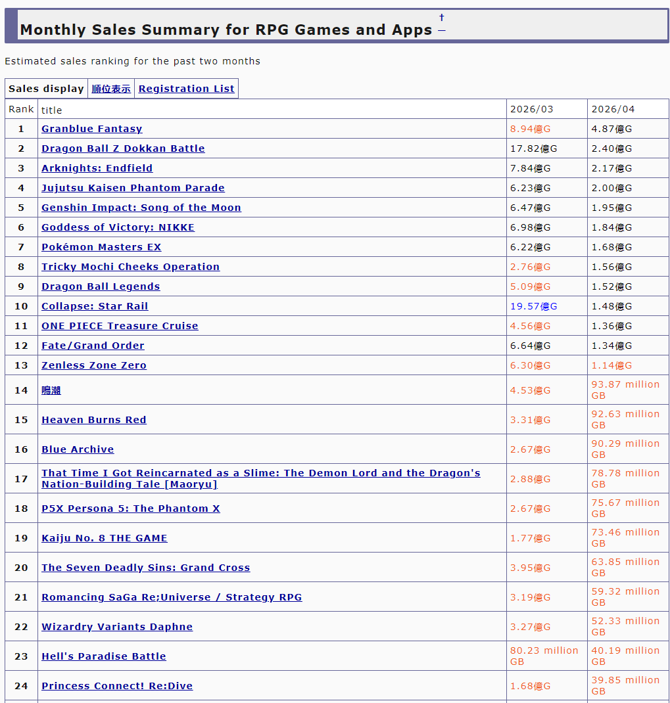This screenshot has width=670, height=703.
Task: Open the Arknights: Endfield link
Action: [x=97, y=168]
